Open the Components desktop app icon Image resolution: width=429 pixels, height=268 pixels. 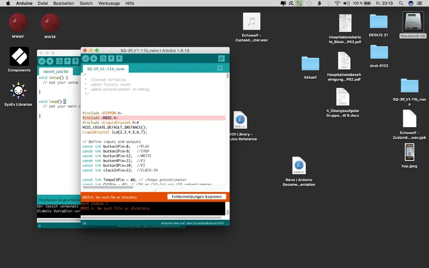(x=19, y=56)
